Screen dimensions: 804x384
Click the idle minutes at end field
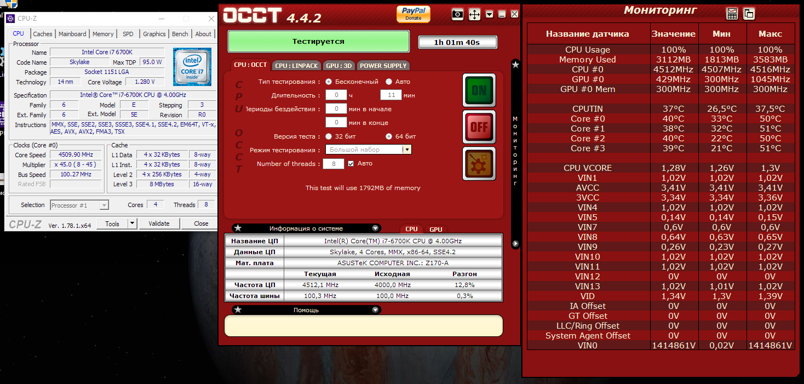point(336,122)
